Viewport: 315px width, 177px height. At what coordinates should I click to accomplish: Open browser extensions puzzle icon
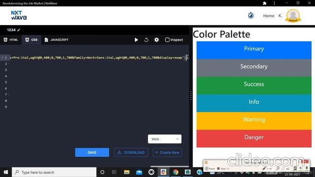click(265, 3)
